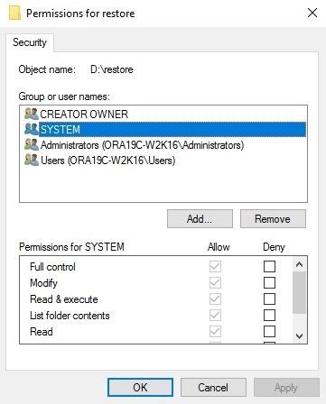
Task: Click the Cancel button
Action: click(x=213, y=388)
